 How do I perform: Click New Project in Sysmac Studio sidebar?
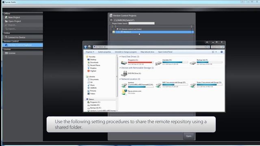(14, 17)
